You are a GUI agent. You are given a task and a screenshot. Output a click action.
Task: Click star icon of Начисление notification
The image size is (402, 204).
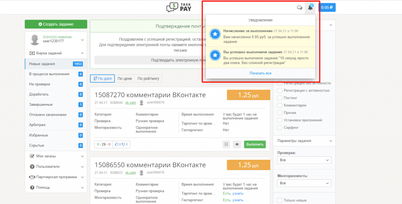click(x=215, y=34)
